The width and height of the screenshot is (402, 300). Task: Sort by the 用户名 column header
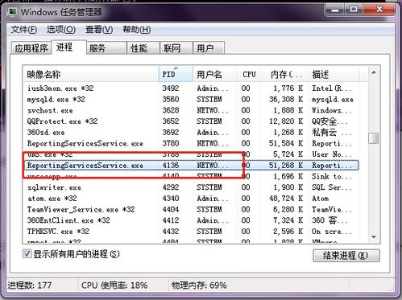point(215,74)
